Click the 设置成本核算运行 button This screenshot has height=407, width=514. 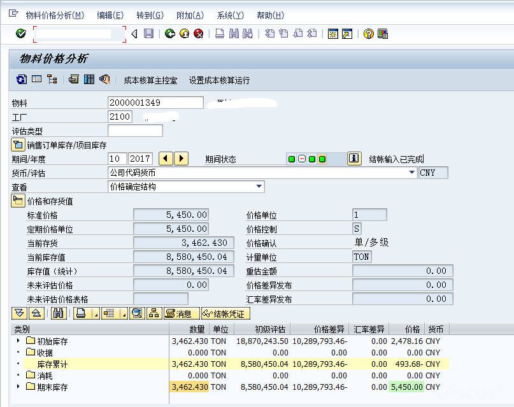(218, 79)
